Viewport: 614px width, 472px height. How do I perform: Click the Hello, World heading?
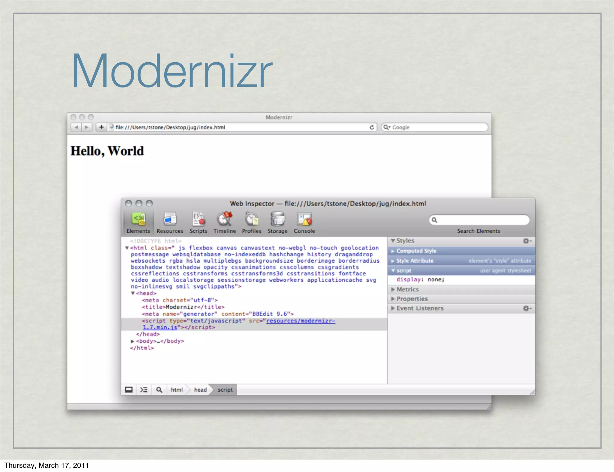[107, 151]
